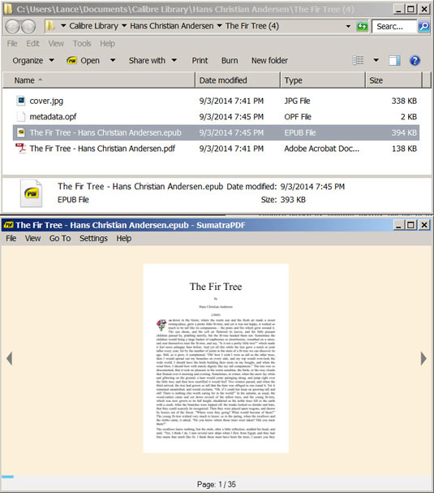The height and width of the screenshot is (493, 434).
Task: Click the Forward navigation arrow in Explorer
Action: pyautogui.click(x=28, y=27)
